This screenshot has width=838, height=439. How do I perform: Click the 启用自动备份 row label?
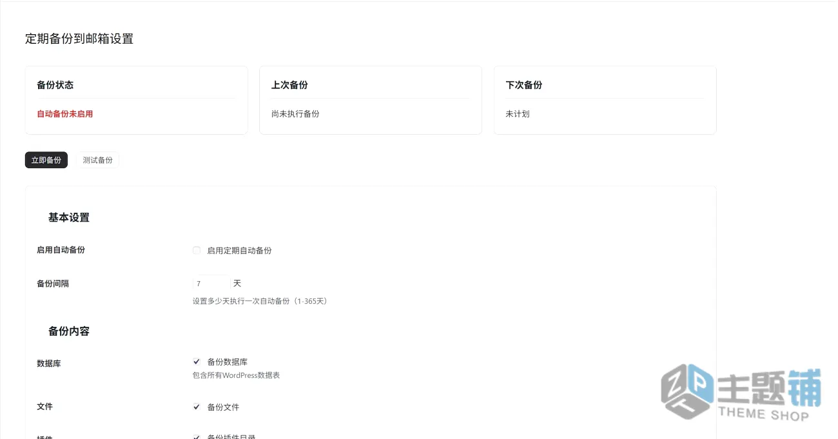61,250
